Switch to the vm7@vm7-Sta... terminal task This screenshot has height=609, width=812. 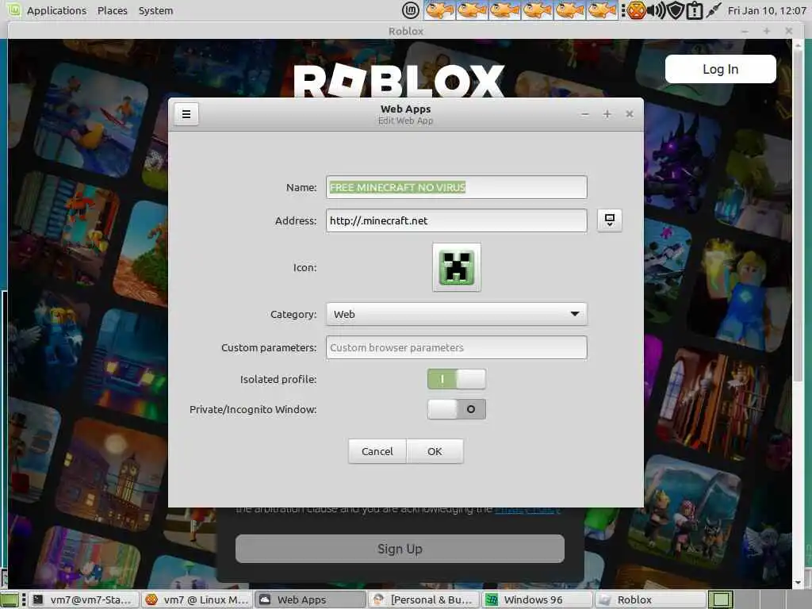(83, 599)
